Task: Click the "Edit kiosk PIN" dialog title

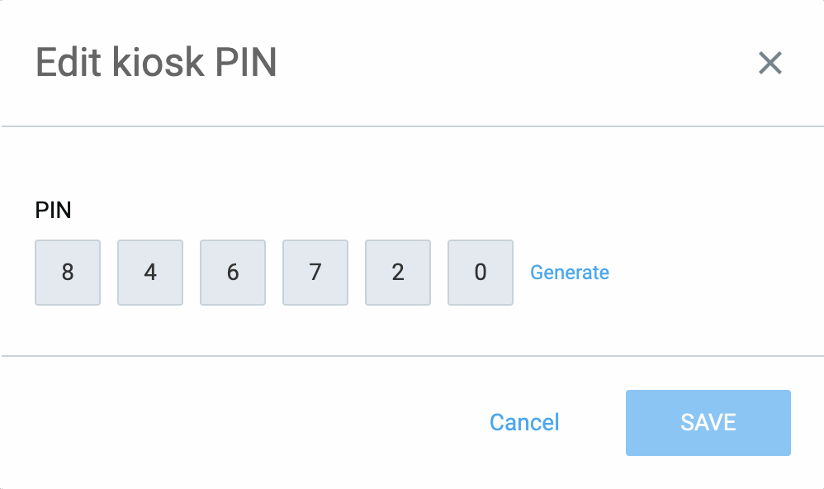Action: tap(156, 63)
